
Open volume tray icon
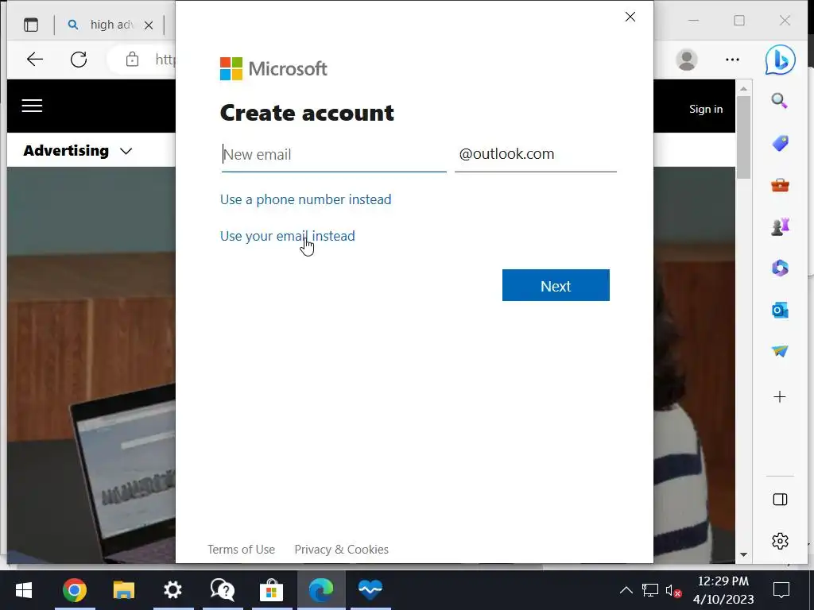[673, 590]
